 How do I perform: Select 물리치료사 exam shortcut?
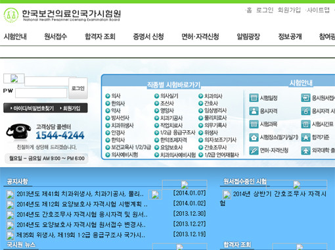coord(215,118)
